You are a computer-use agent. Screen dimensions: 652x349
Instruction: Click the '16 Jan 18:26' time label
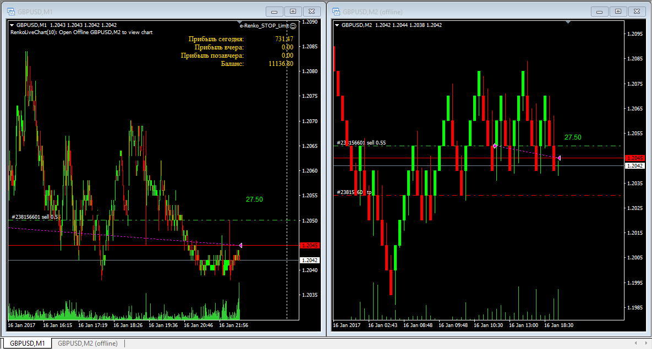[128, 325]
